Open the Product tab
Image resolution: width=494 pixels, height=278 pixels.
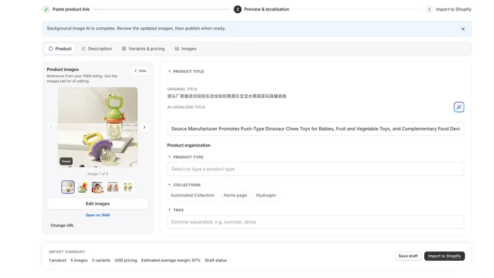pyautogui.click(x=60, y=49)
